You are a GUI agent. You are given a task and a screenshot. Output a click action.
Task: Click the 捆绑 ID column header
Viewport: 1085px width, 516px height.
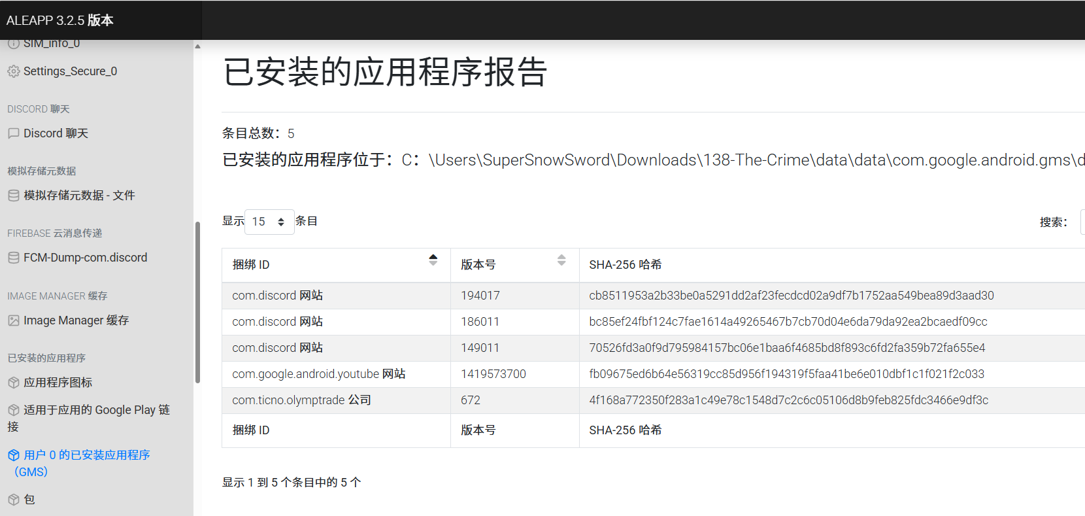tap(336, 265)
